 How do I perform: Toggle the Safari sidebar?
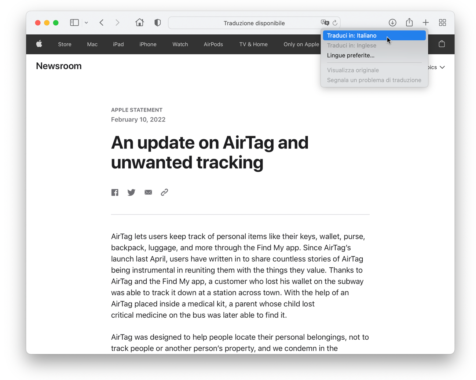pos(74,23)
